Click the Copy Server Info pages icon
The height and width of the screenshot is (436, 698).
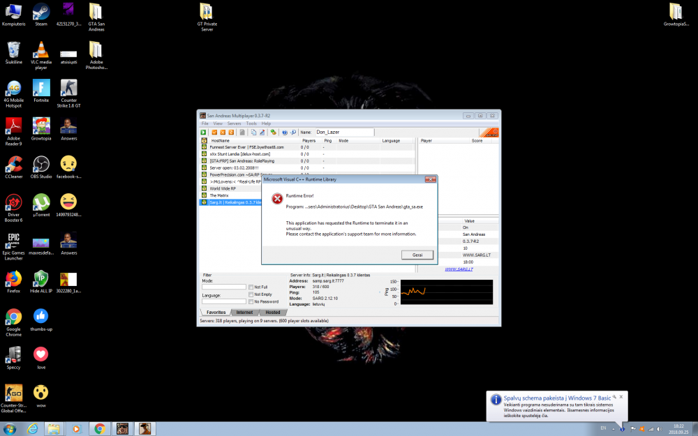pyautogui.click(x=254, y=132)
